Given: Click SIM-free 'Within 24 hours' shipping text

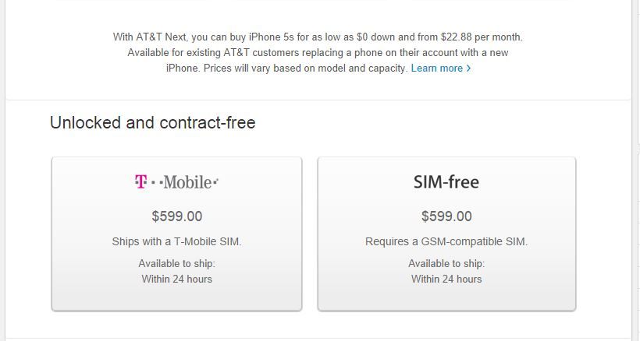Looking at the screenshot, I should tap(446, 279).
